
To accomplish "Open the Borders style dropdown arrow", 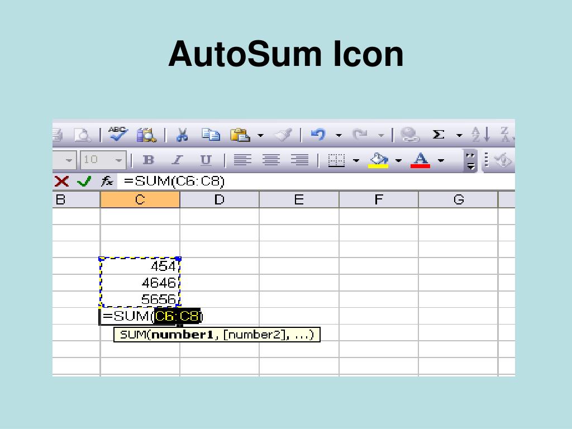I will (x=356, y=160).
